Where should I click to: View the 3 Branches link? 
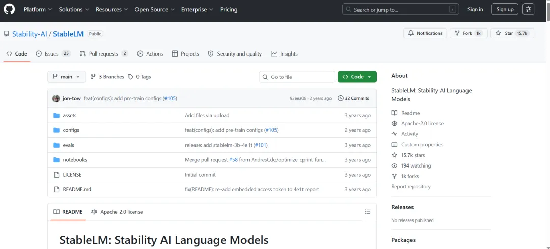107,77
